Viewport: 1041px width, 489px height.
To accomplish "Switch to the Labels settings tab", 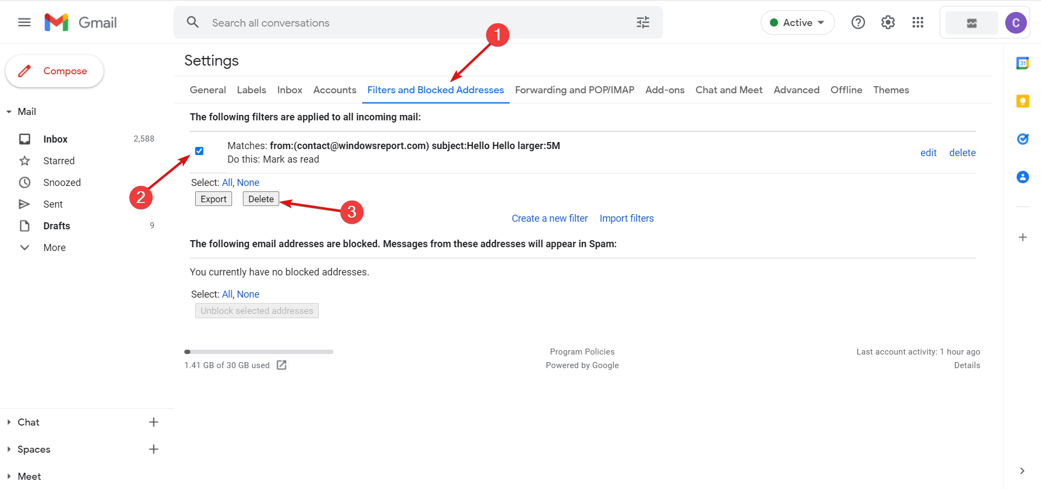I will (252, 90).
